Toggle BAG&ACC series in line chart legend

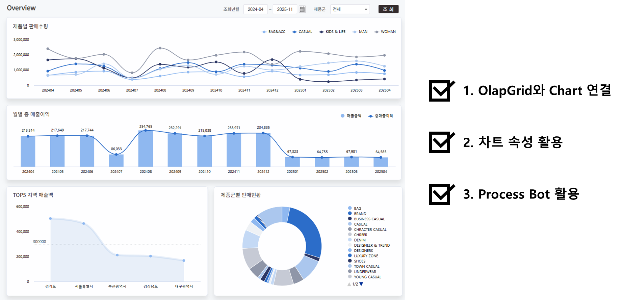click(x=264, y=32)
